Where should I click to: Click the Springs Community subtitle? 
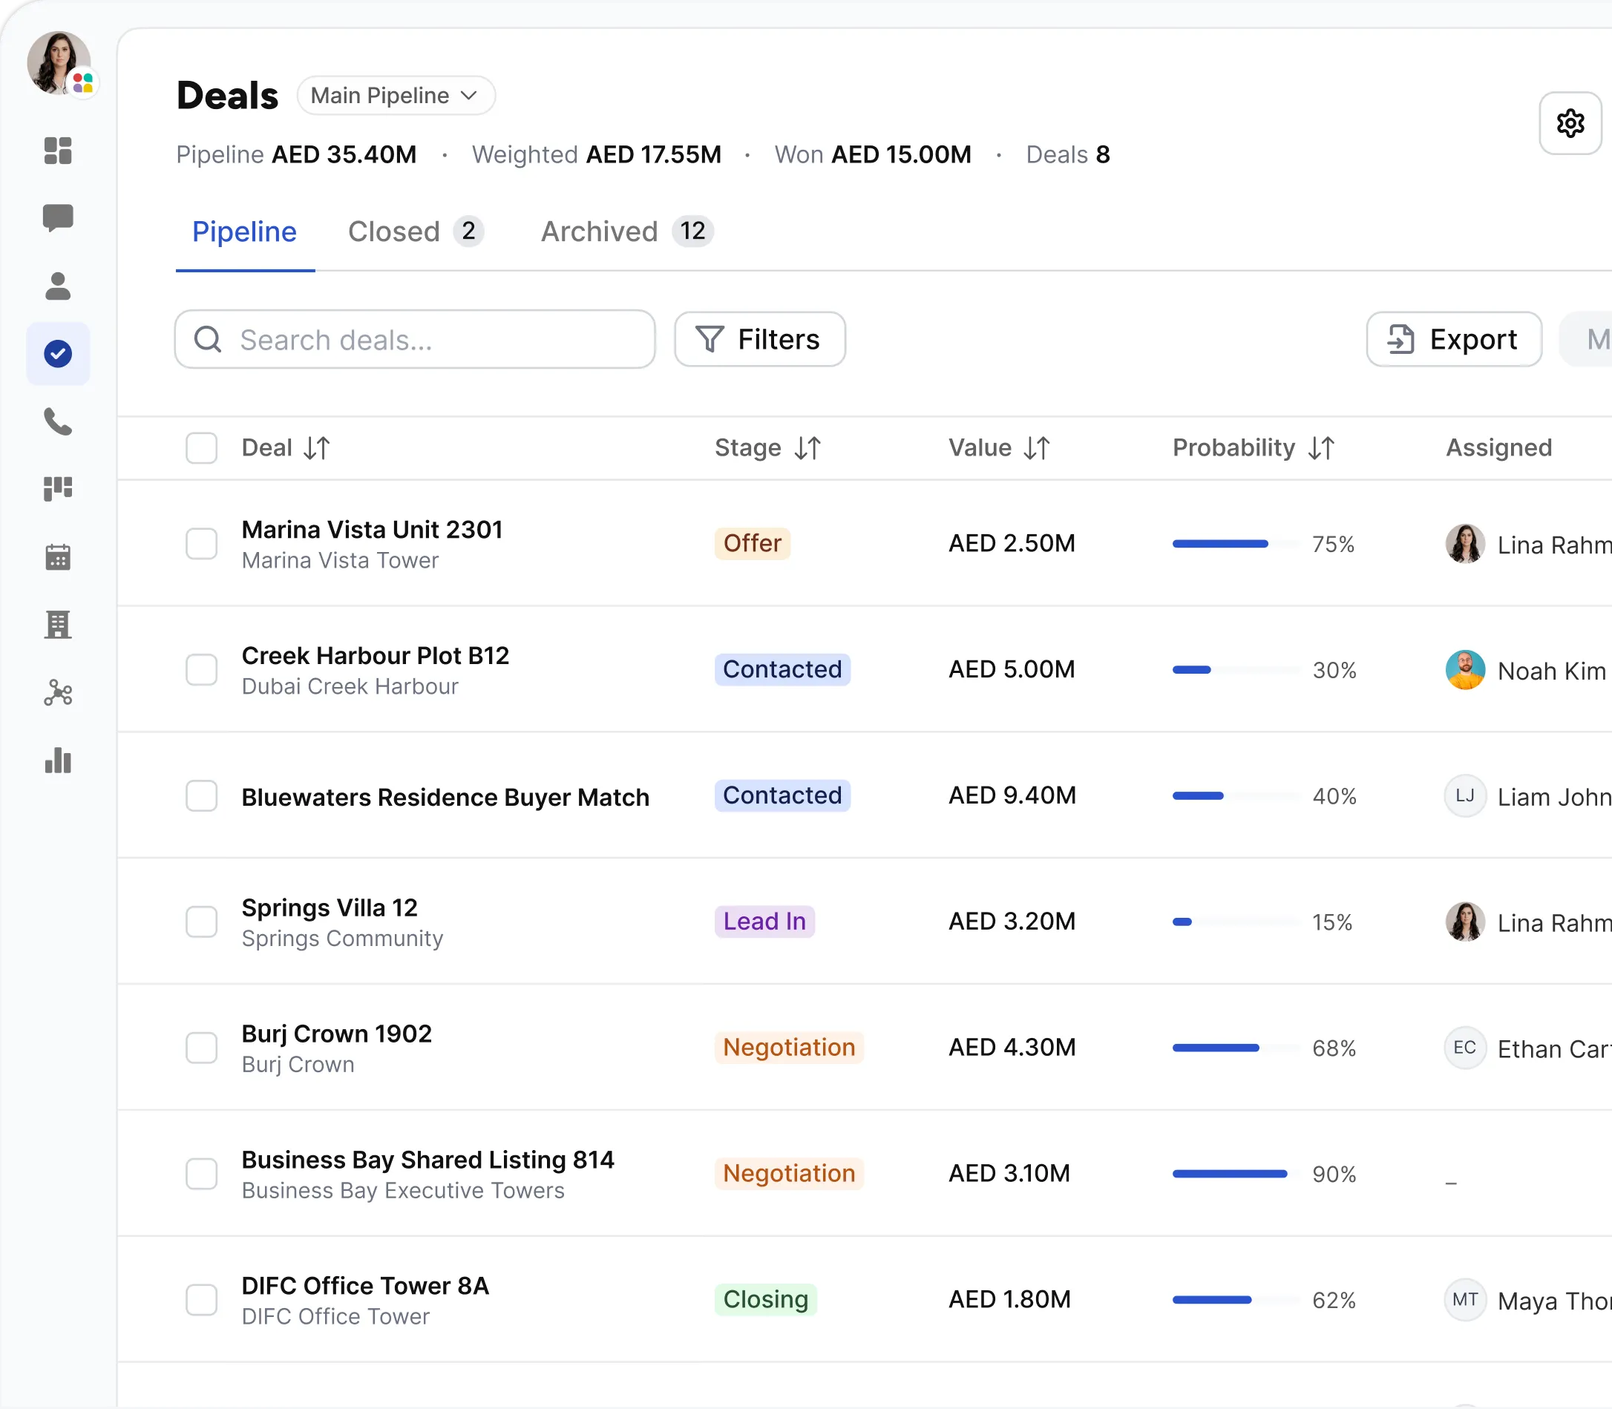point(342,939)
